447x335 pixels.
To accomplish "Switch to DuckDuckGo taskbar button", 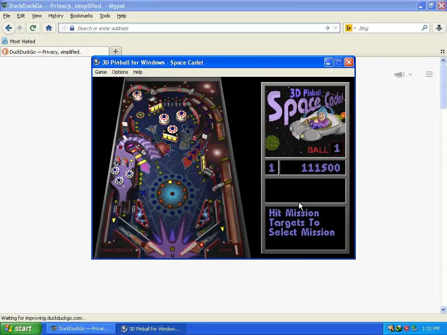I will (x=81, y=328).
